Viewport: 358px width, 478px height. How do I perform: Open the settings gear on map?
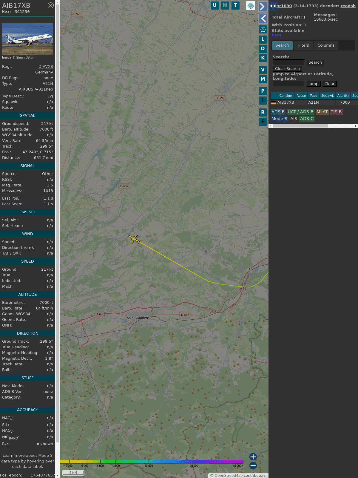[263, 30]
